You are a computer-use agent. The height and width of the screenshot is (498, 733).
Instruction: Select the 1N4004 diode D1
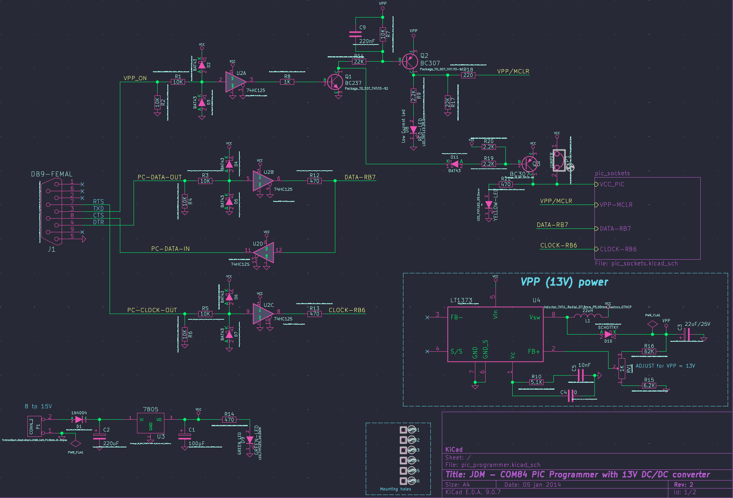point(79,419)
